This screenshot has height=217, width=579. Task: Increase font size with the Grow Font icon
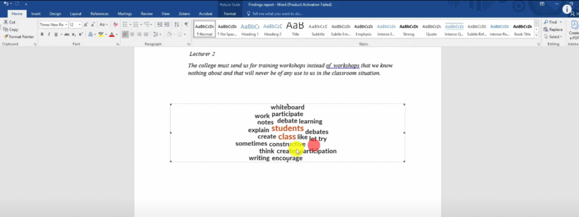point(86,25)
